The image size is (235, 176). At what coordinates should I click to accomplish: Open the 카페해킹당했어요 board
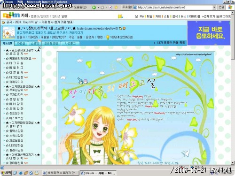click(18, 59)
